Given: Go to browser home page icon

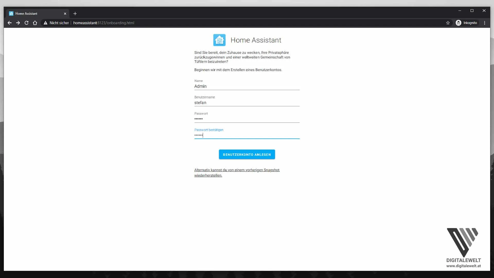Looking at the screenshot, I should click(x=35, y=23).
